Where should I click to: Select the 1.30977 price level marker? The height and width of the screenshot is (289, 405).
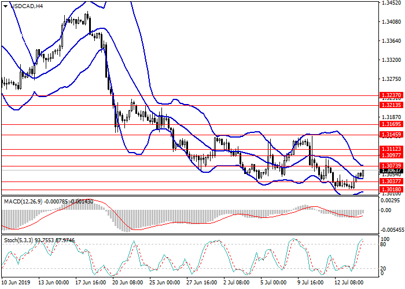(391, 155)
